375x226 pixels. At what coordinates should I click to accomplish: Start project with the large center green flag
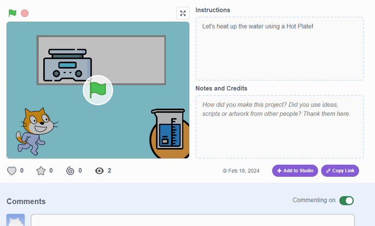(98, 90)
